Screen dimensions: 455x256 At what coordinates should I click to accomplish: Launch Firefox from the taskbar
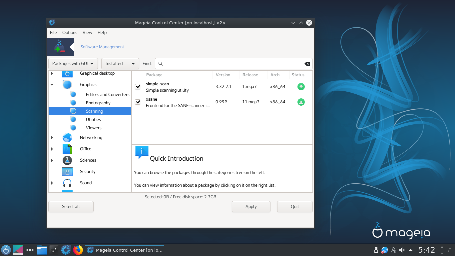point(78,250)
